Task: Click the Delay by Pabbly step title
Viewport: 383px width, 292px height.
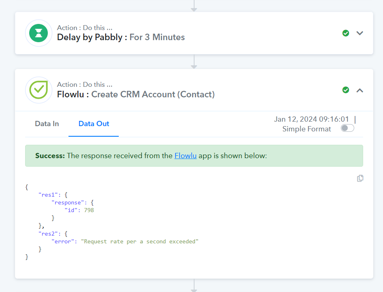Action: coord(121,37)
